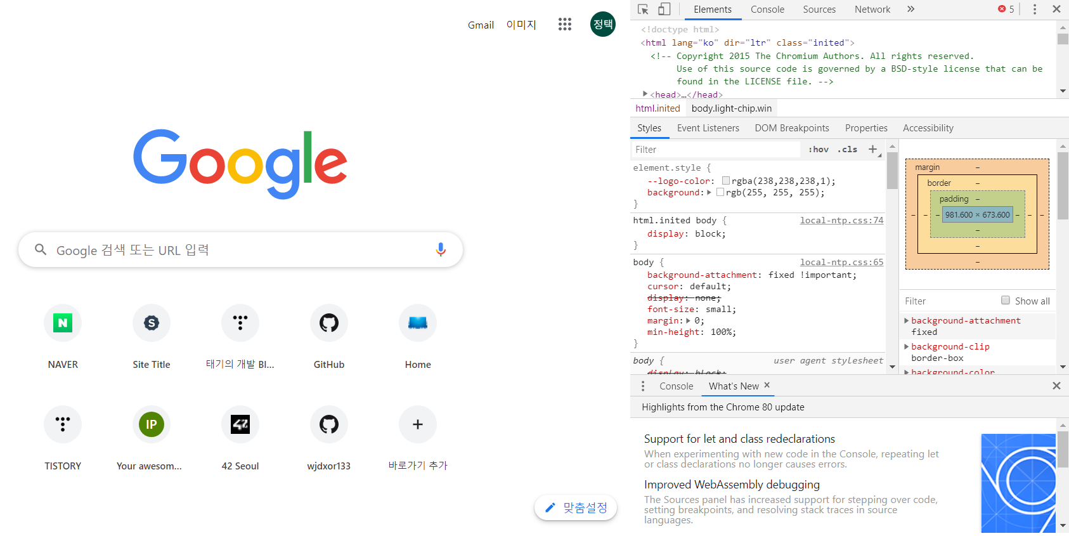This screenshot has height=536, width=1069.
Task: Toggle :hov element state panel
Action: (x=819, y=149)
